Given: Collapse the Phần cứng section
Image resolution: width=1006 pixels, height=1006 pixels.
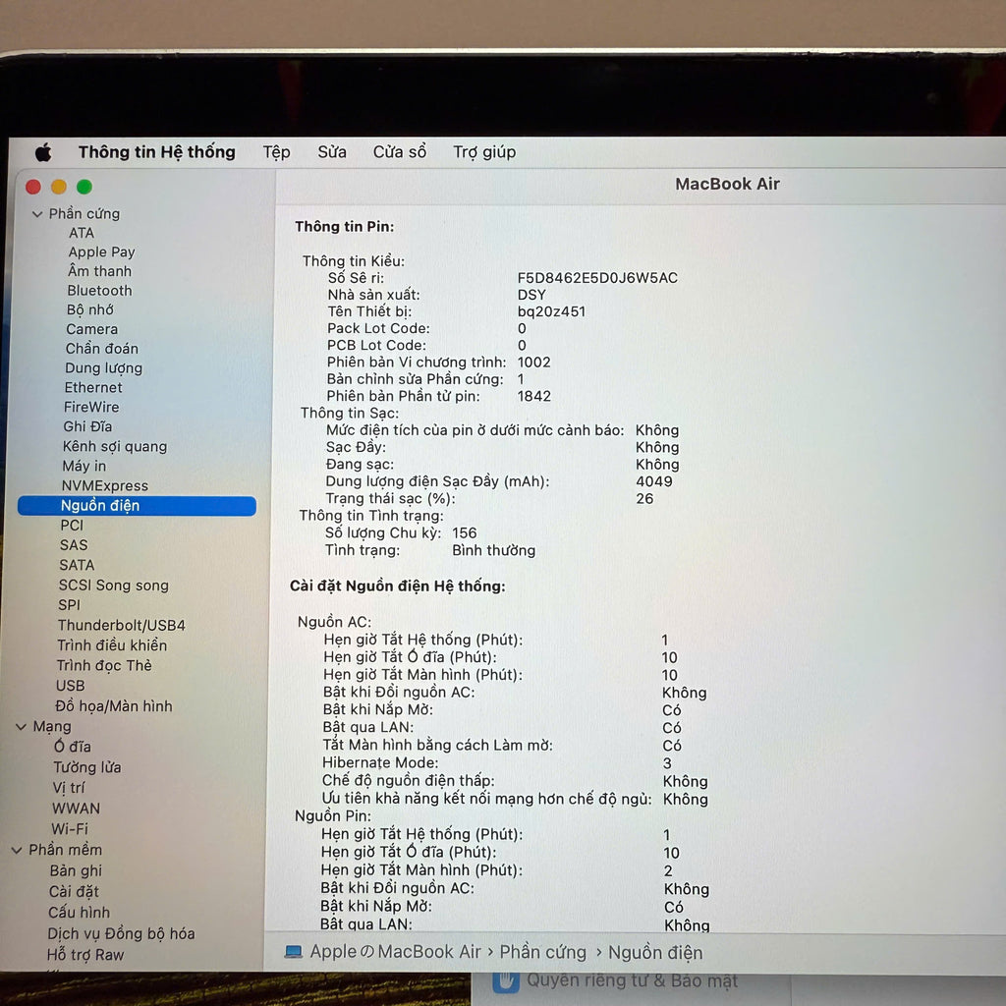Looking at the screenshot, I should coord(37,214).
